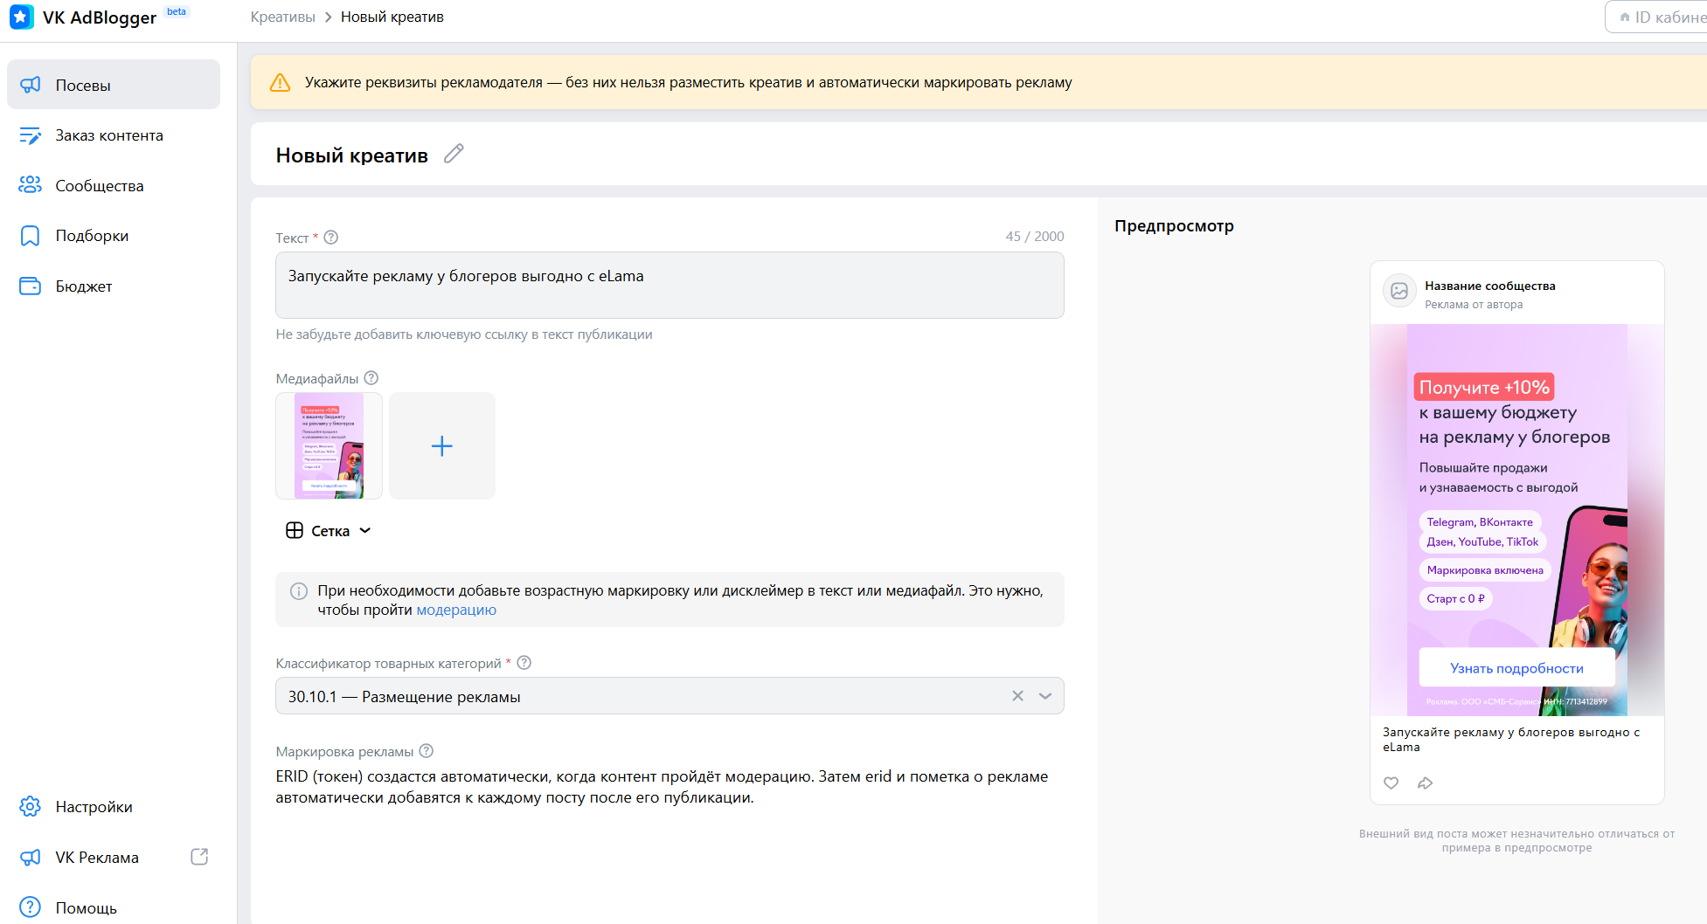Open VK Реклама external link icon
Image resolution: width=1707 pixels, height=924 pixels.
[199, 857]
